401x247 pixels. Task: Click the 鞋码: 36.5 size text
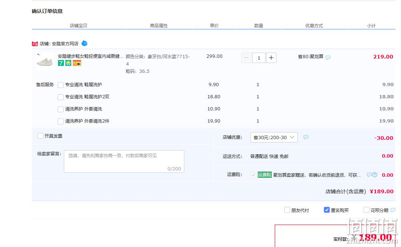click(x=138, y=71)
